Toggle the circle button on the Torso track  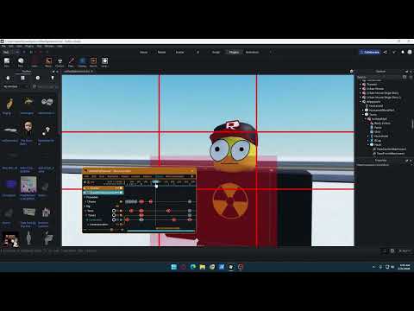point(114,211)
